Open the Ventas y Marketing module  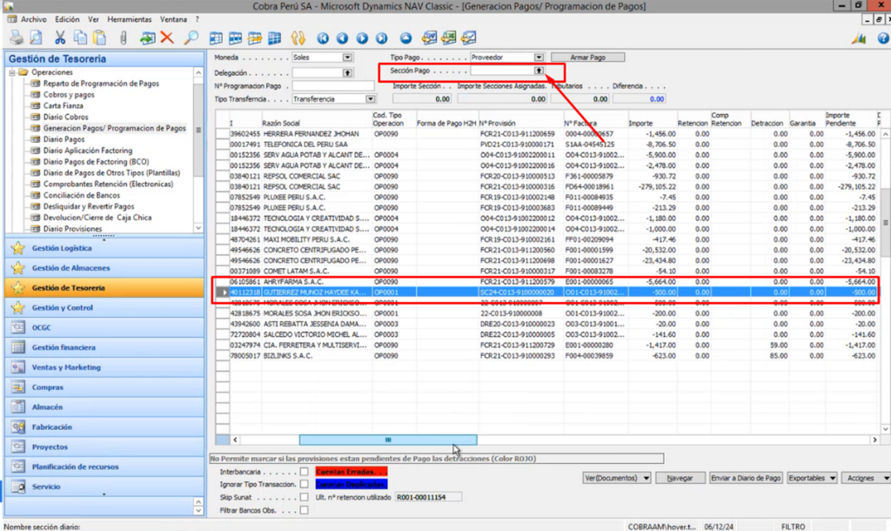click(104, 367)
